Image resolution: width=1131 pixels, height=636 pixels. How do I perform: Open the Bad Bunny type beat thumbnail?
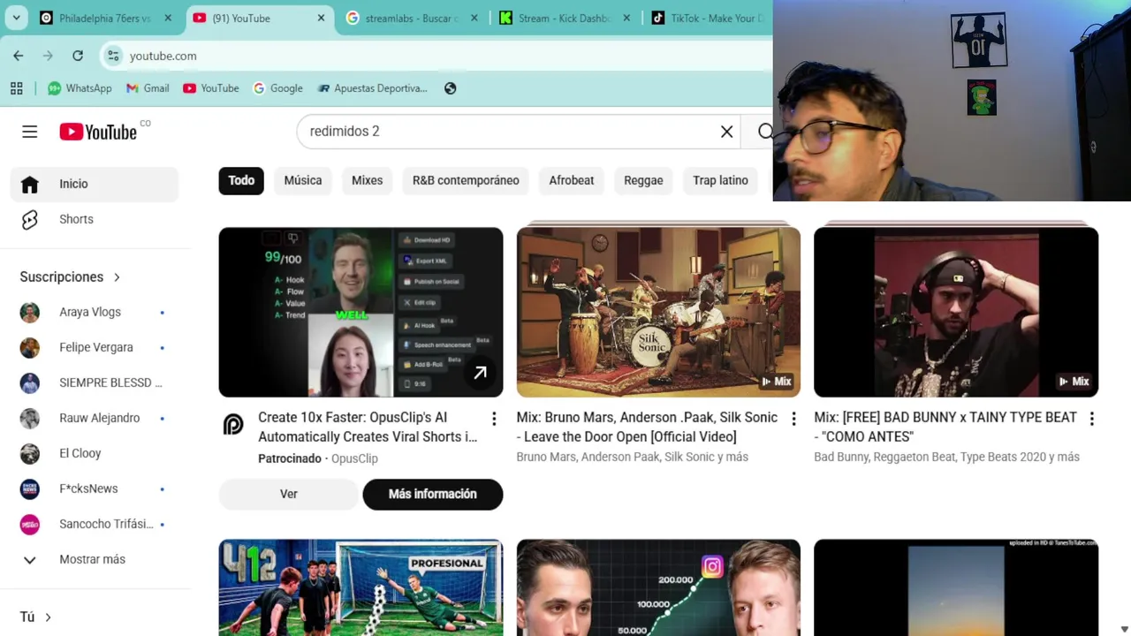(x=956, y=312)
